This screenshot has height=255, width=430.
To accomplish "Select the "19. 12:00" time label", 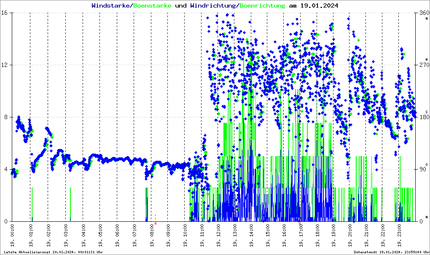I will 218,235.
